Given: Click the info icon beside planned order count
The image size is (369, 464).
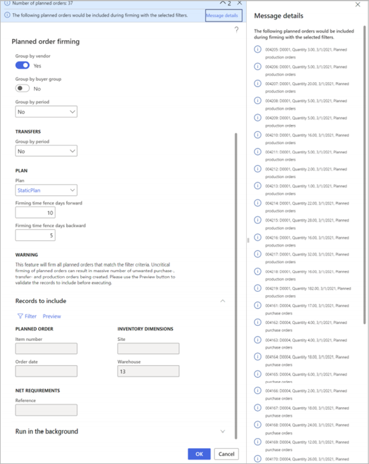Looking at the screenshot, I should (x=7, y=3).
